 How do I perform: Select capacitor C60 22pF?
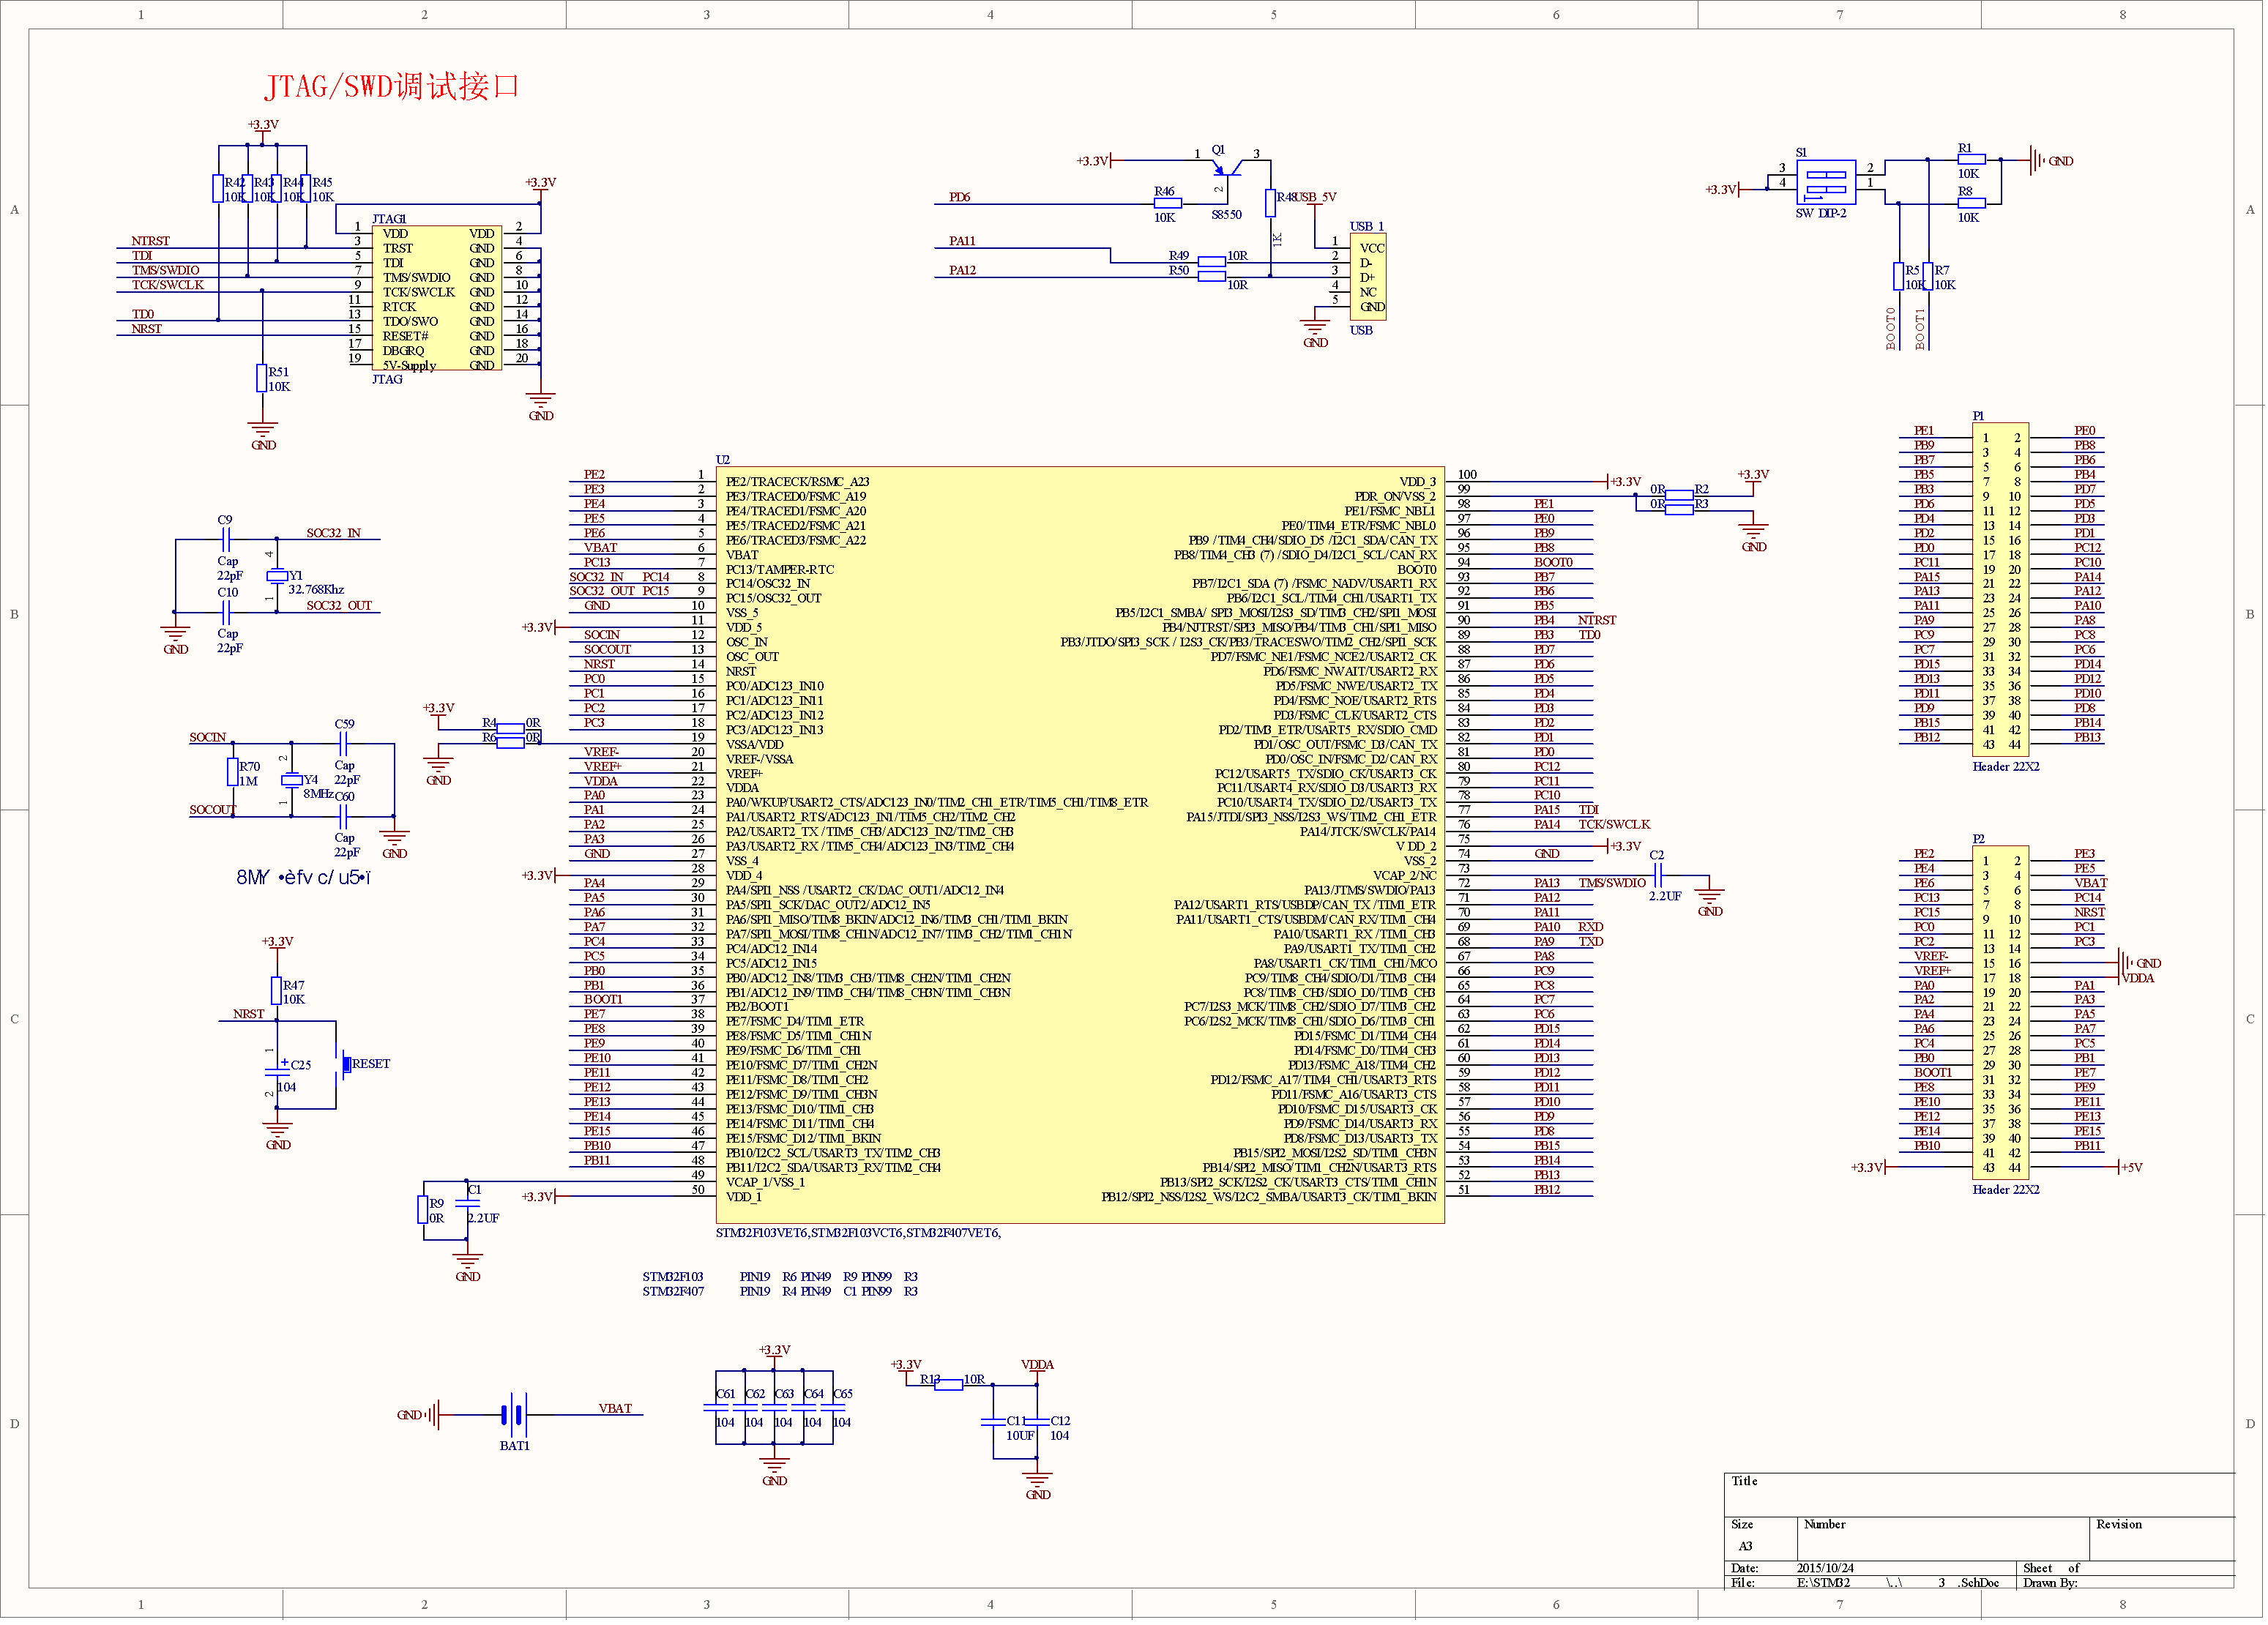pyautogui.click(x=343, y=817)
